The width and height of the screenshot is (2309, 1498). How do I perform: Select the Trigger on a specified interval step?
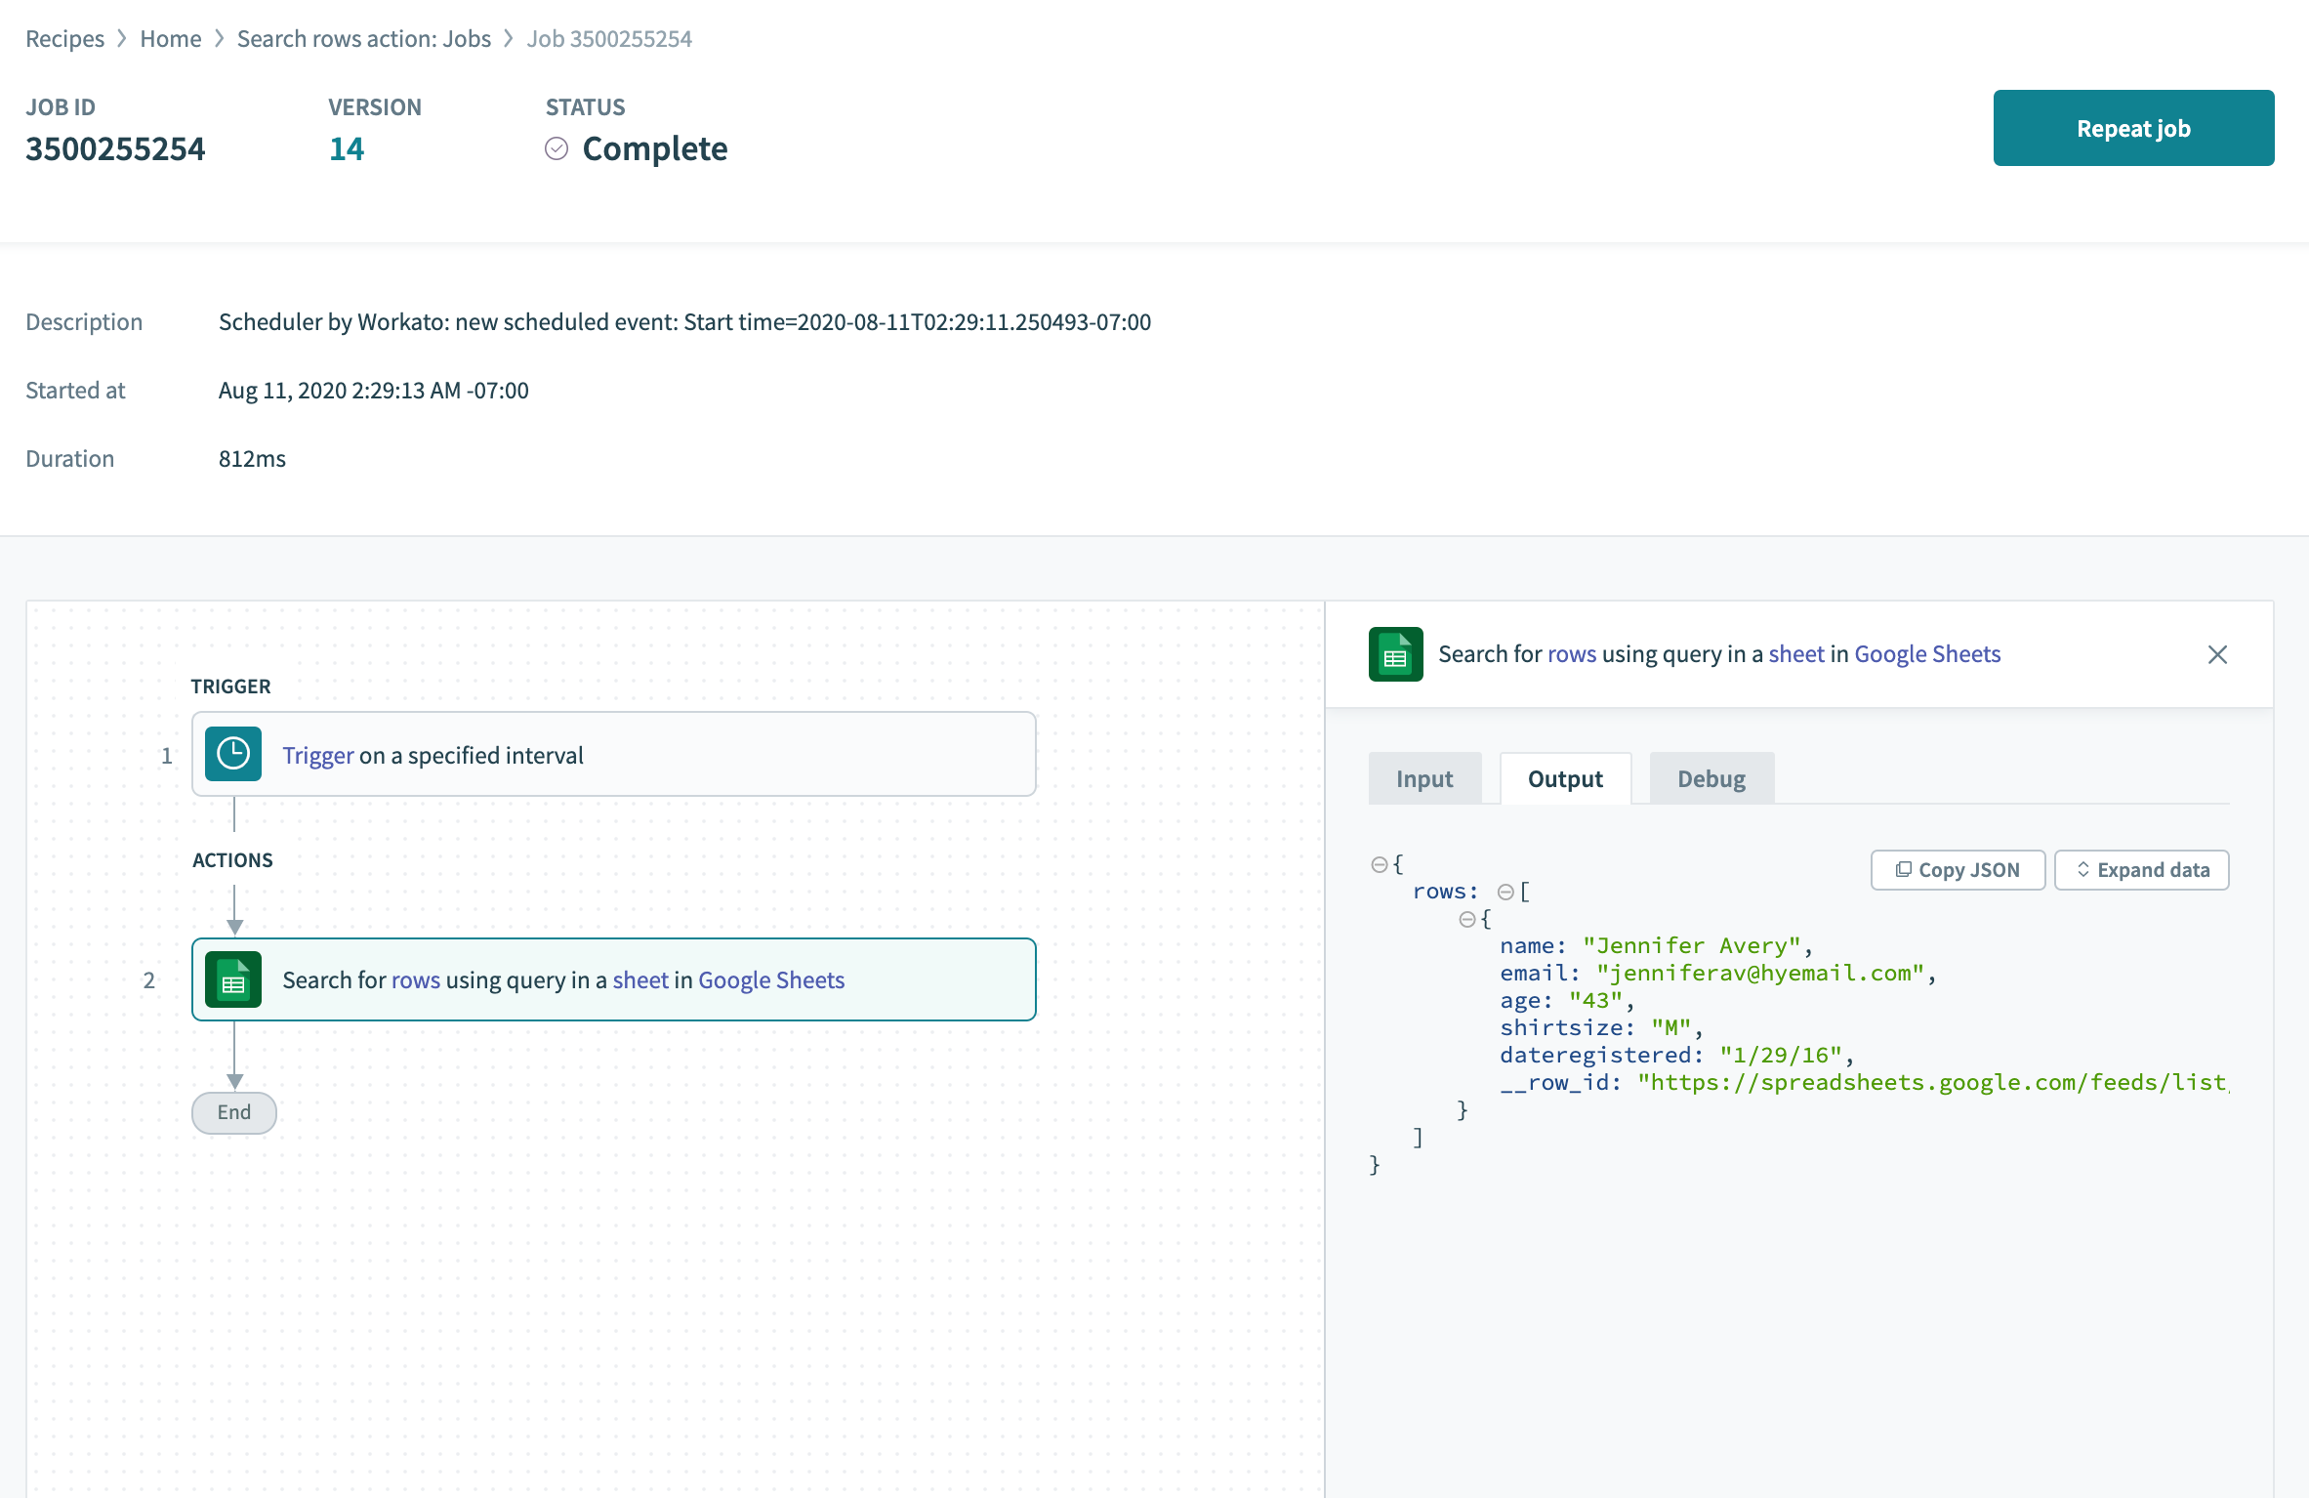[613, 755]
